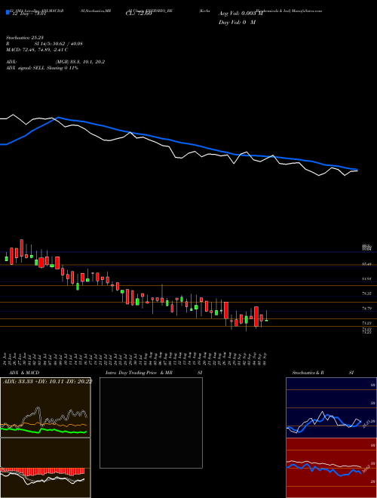Click the end of the blue SMA line
Viewport: 377px width, 498px height.
coord(357,169)
